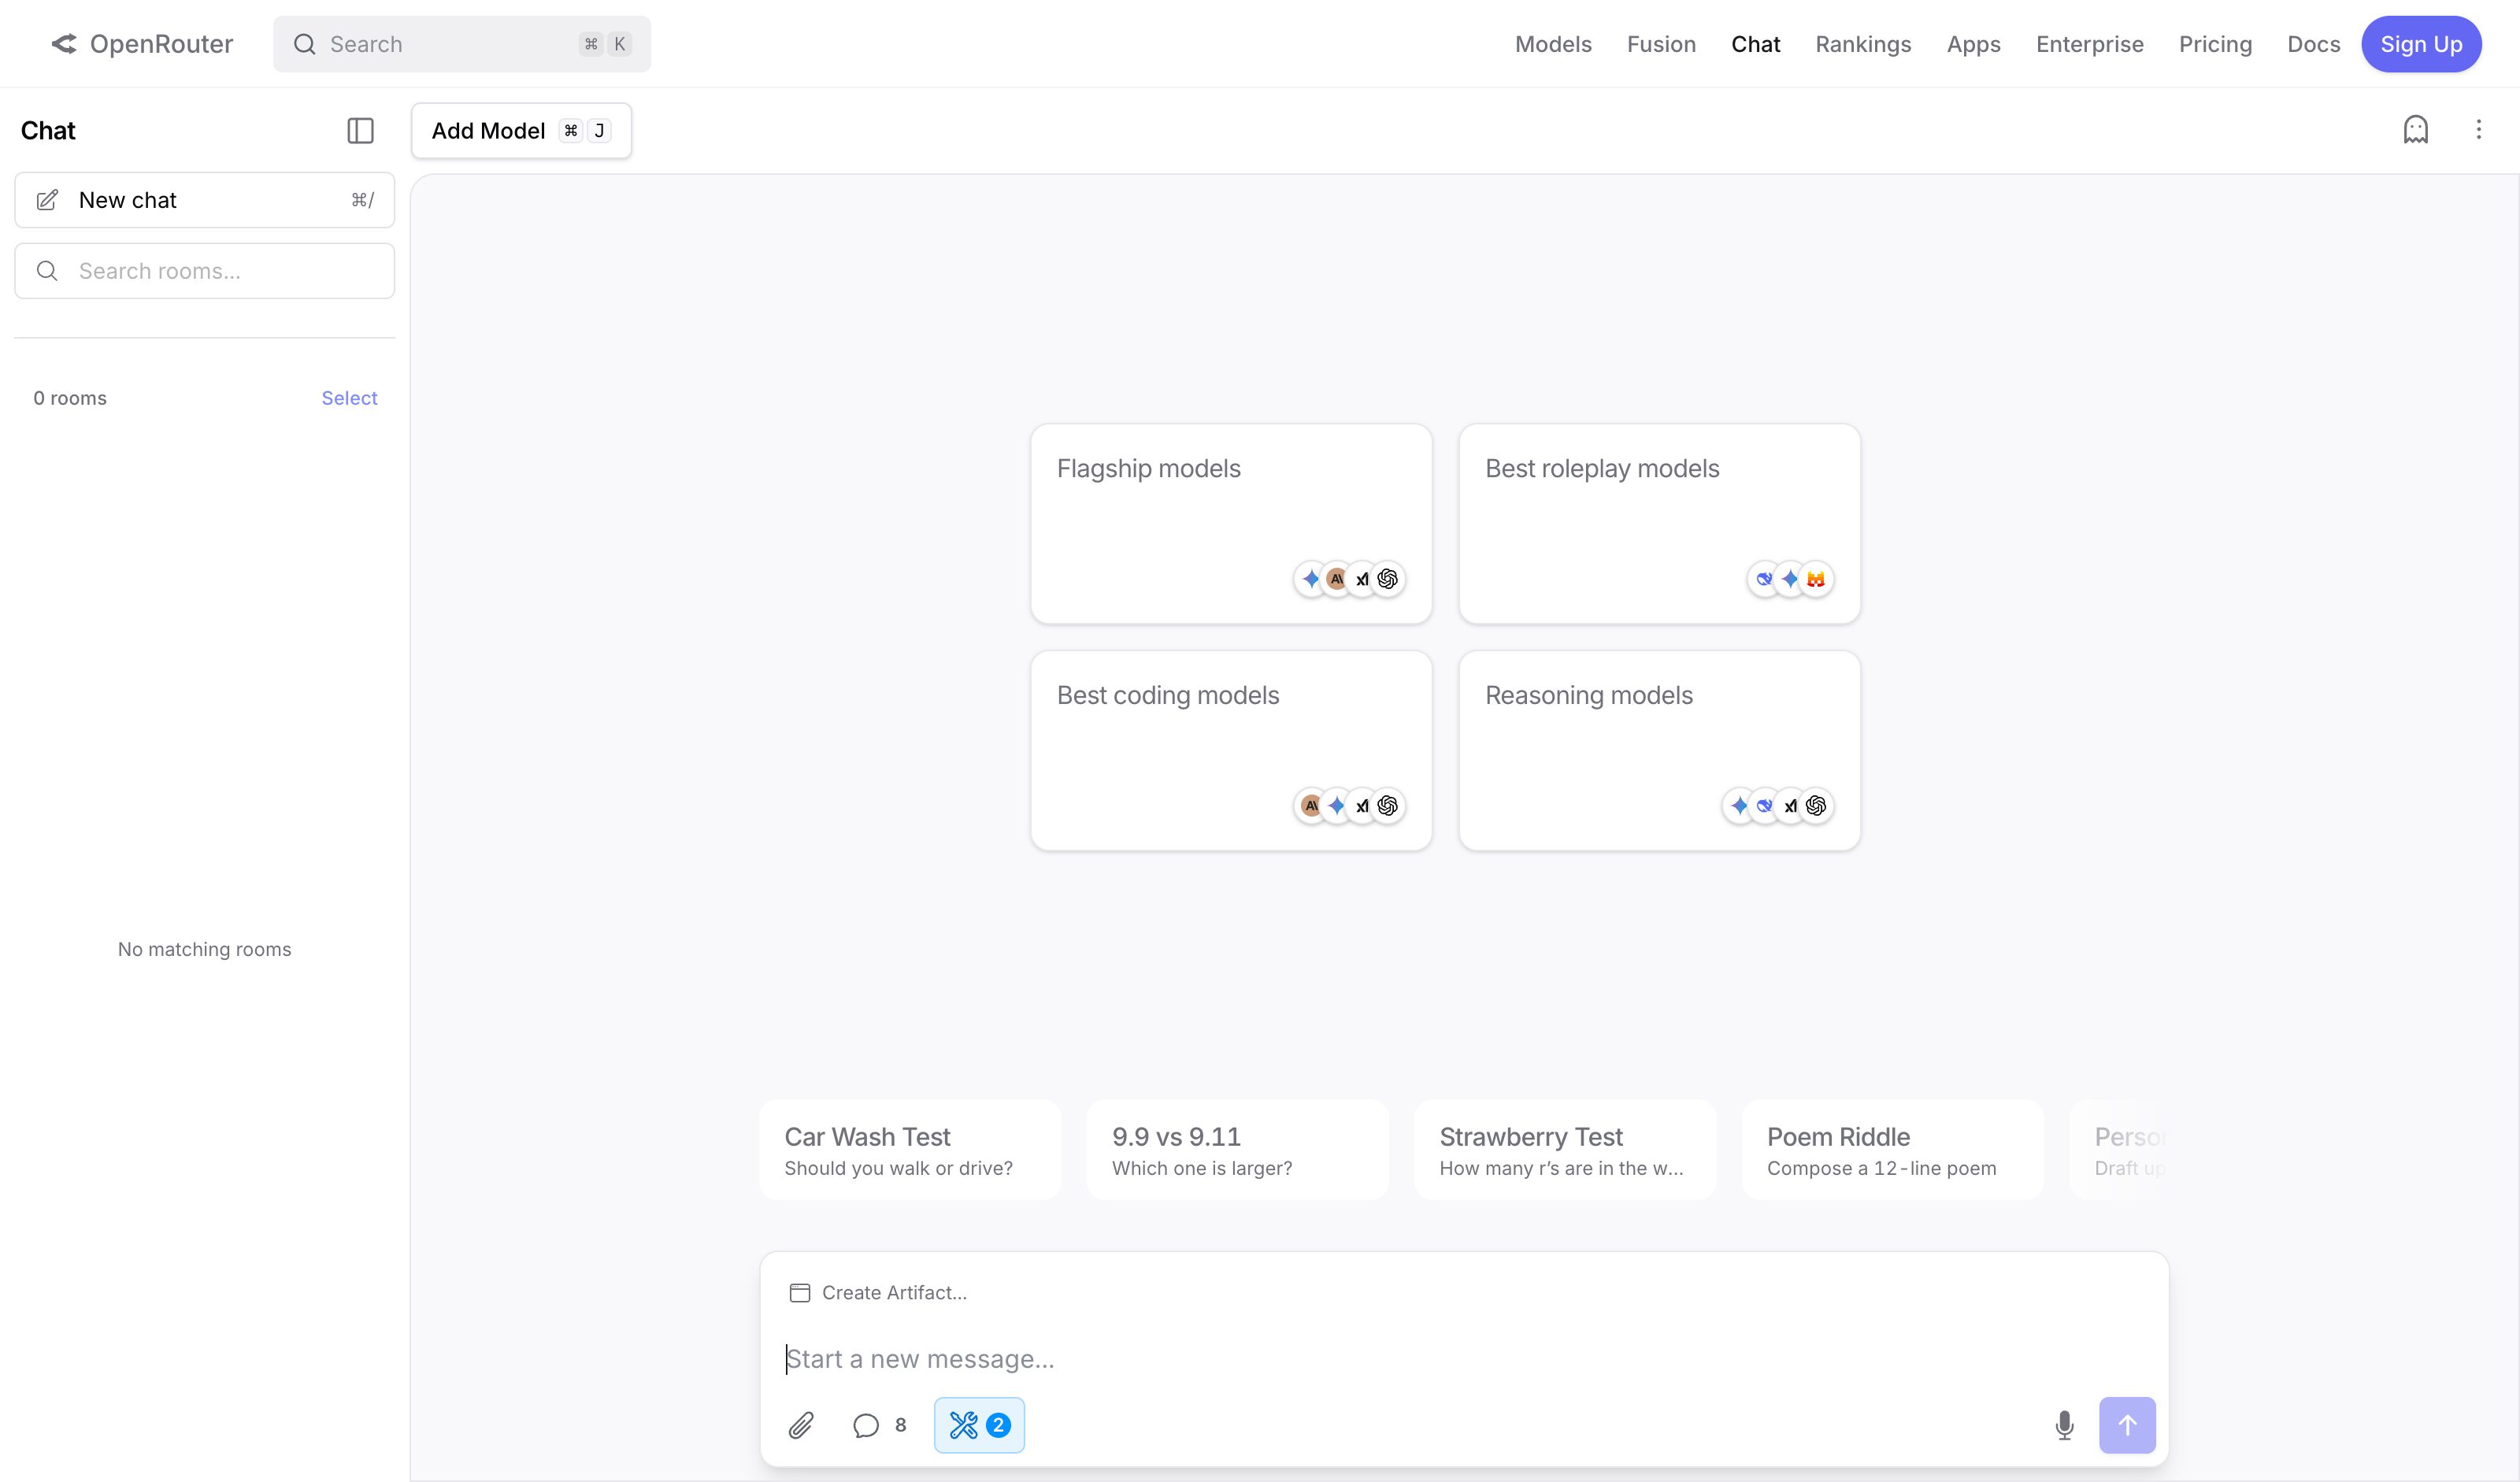Select the Poem Riddle prompt

click(x=1892, y=1150)
